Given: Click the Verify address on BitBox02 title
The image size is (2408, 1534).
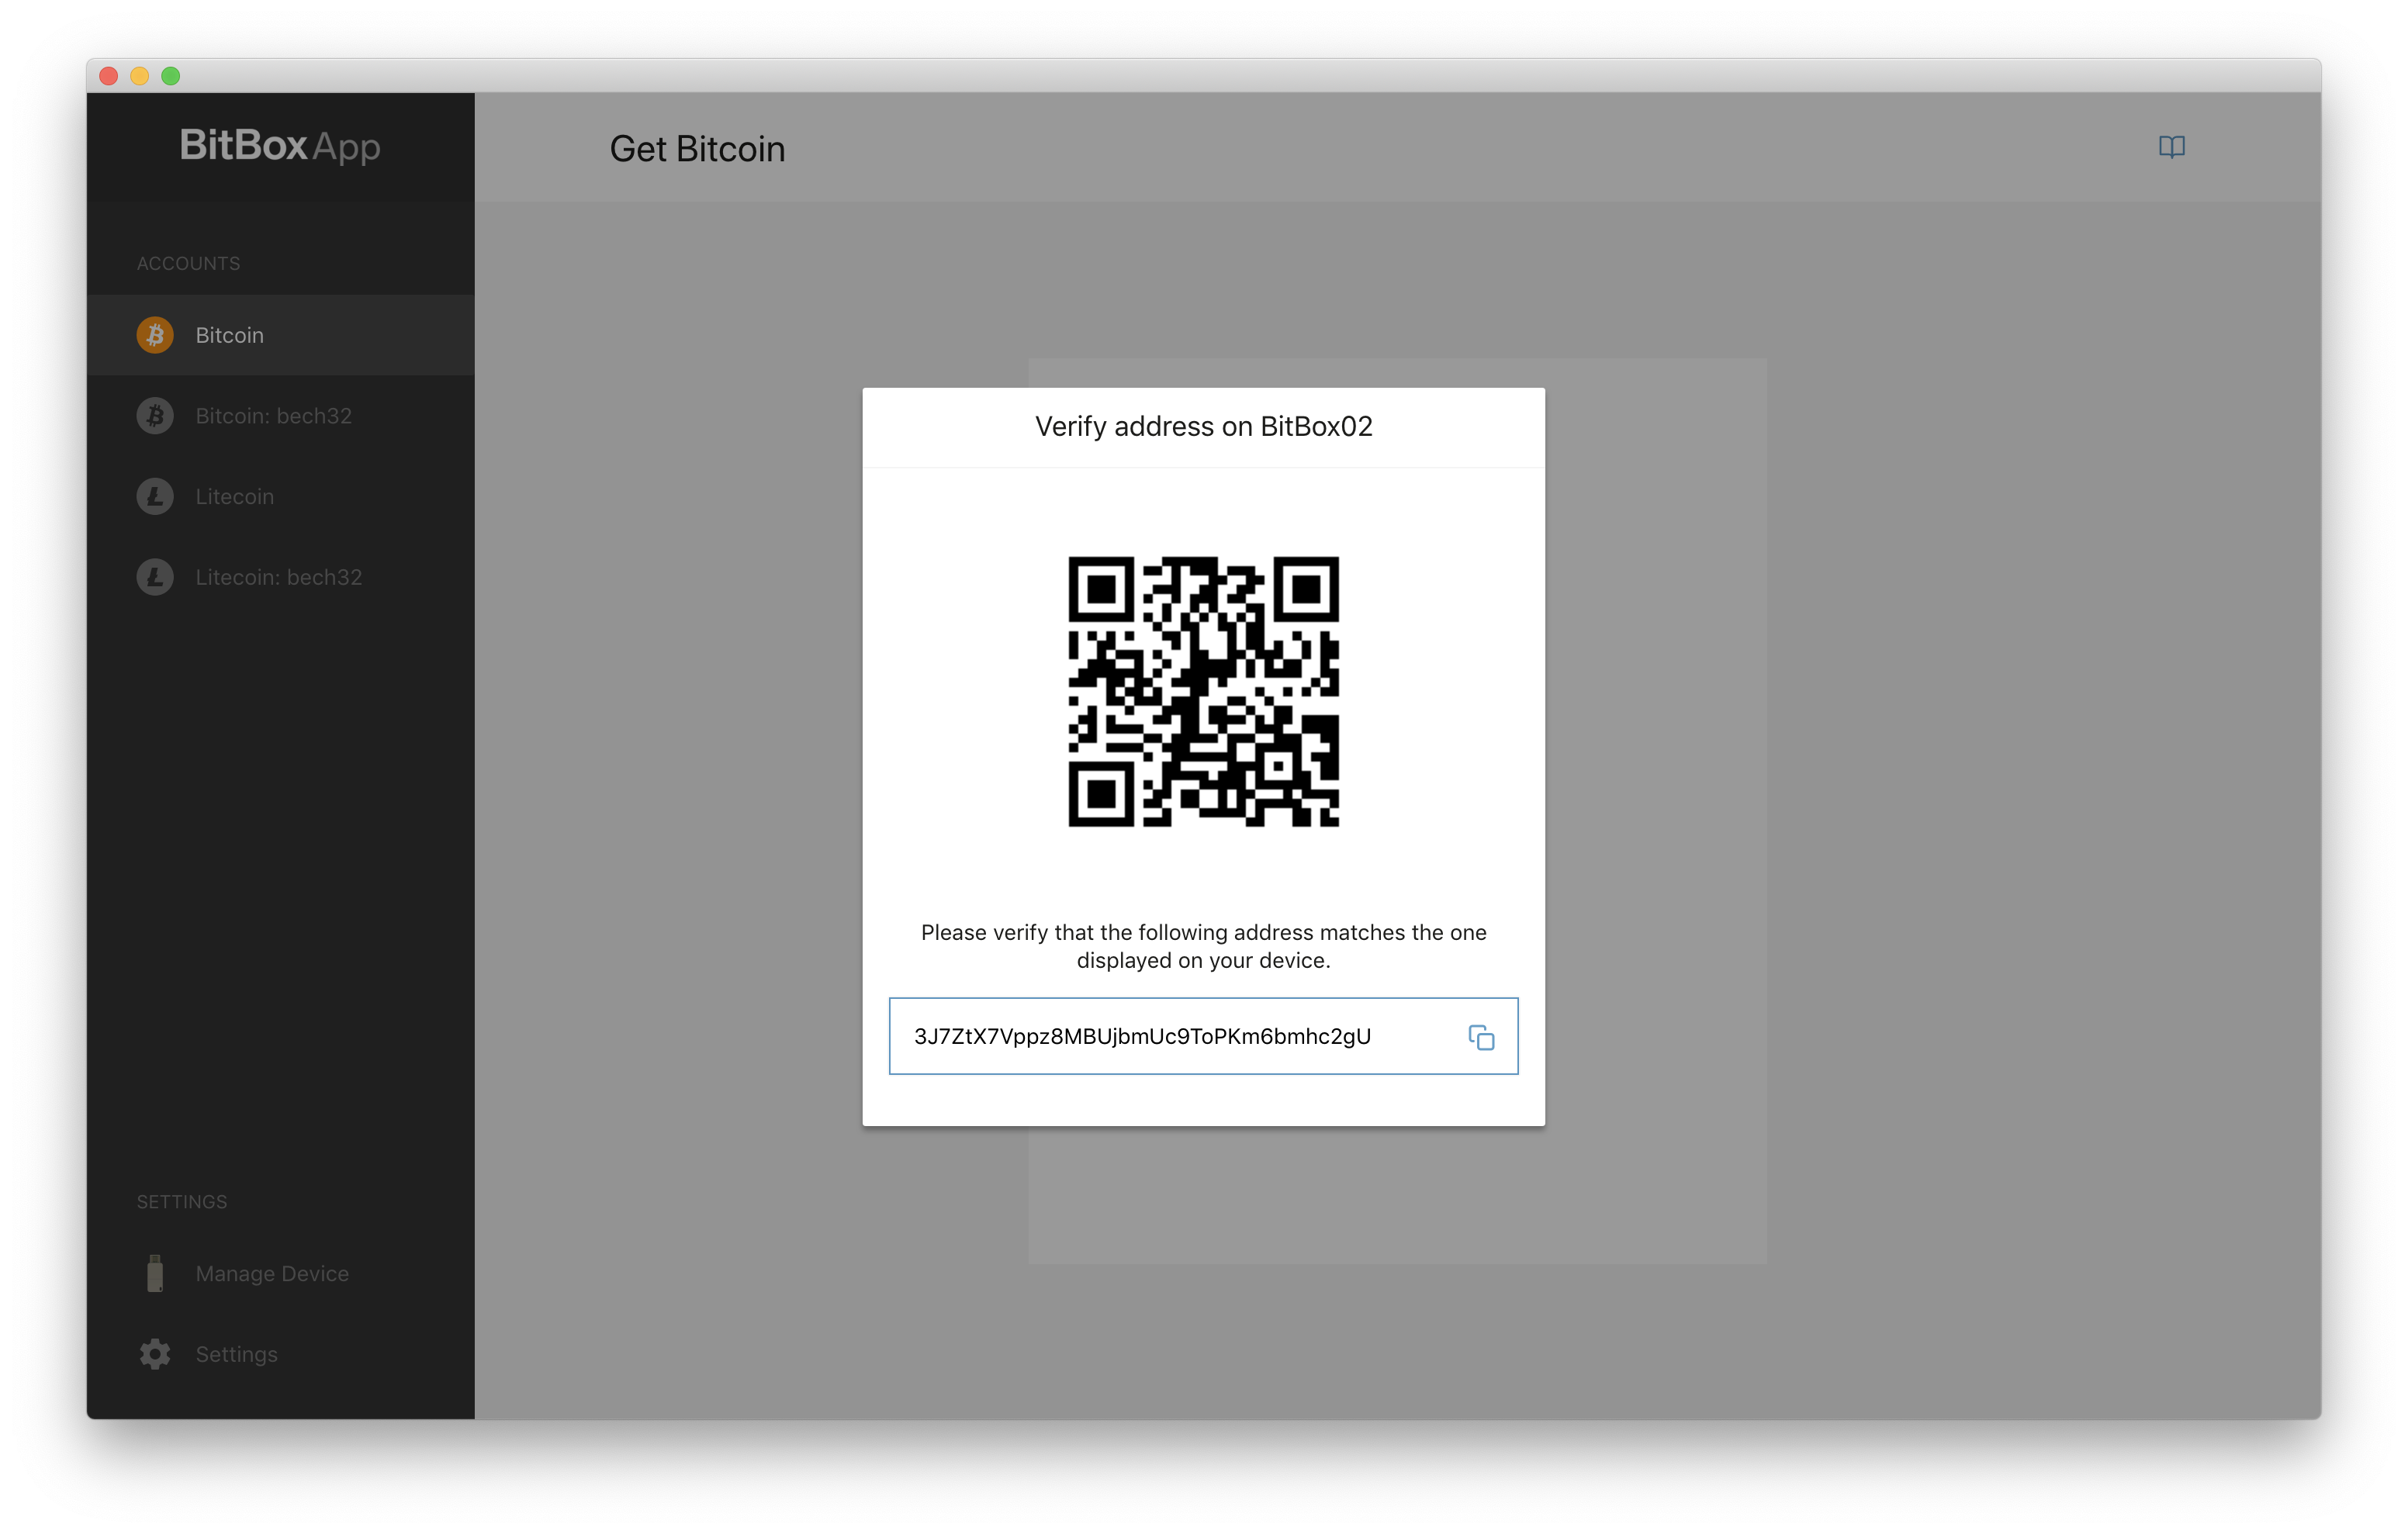Looking at the screenshot, I should click(x=1203, y=427).
